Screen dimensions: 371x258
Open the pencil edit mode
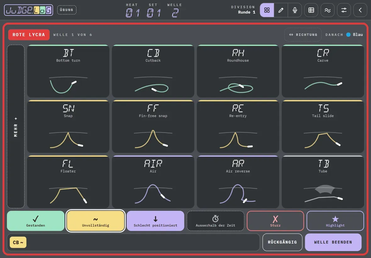point(281,10)
